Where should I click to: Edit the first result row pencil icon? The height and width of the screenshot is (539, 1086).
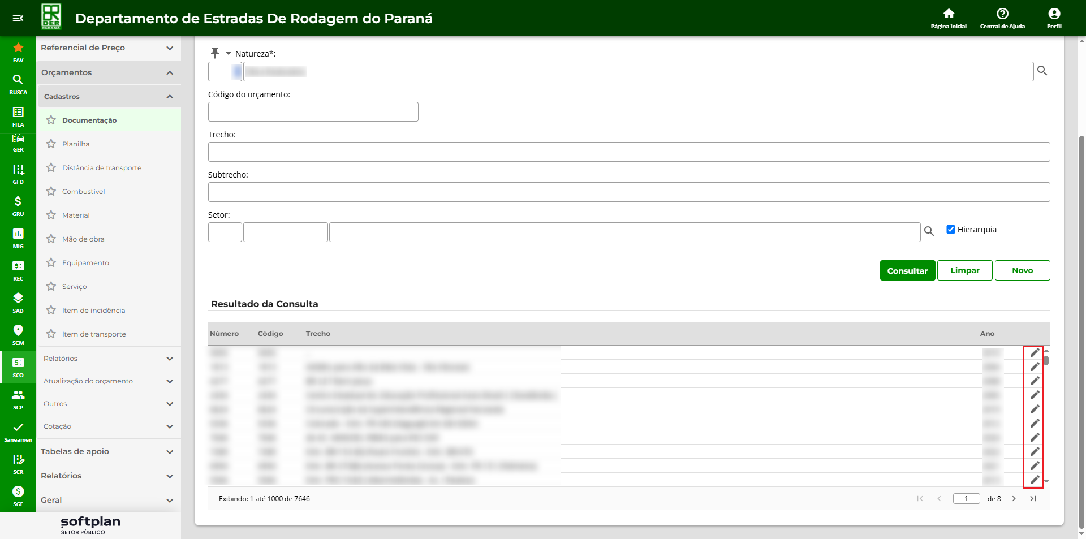tap(1035, 353)
